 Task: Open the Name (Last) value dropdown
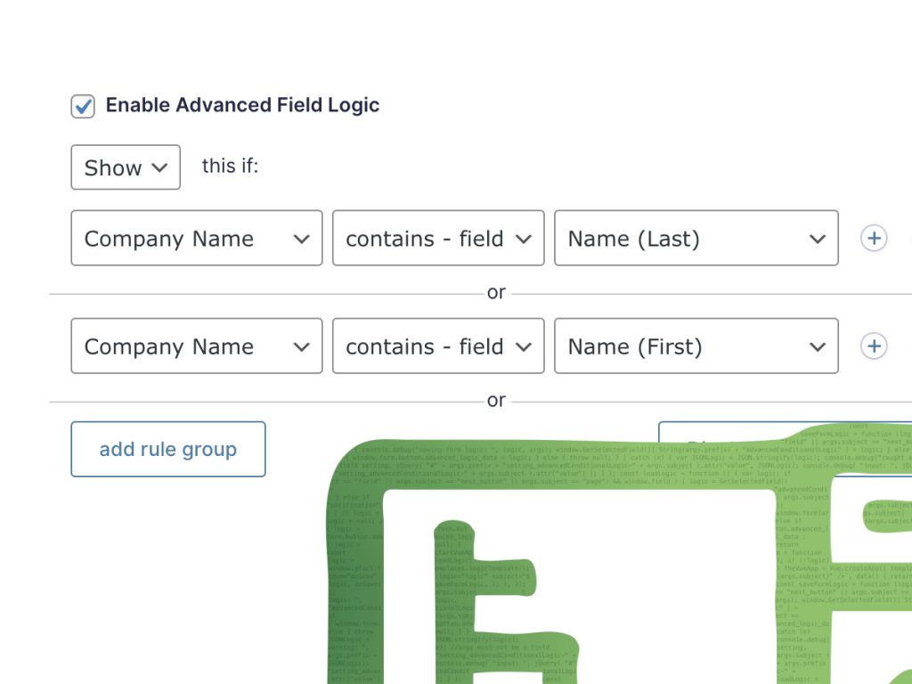(695, 239)
